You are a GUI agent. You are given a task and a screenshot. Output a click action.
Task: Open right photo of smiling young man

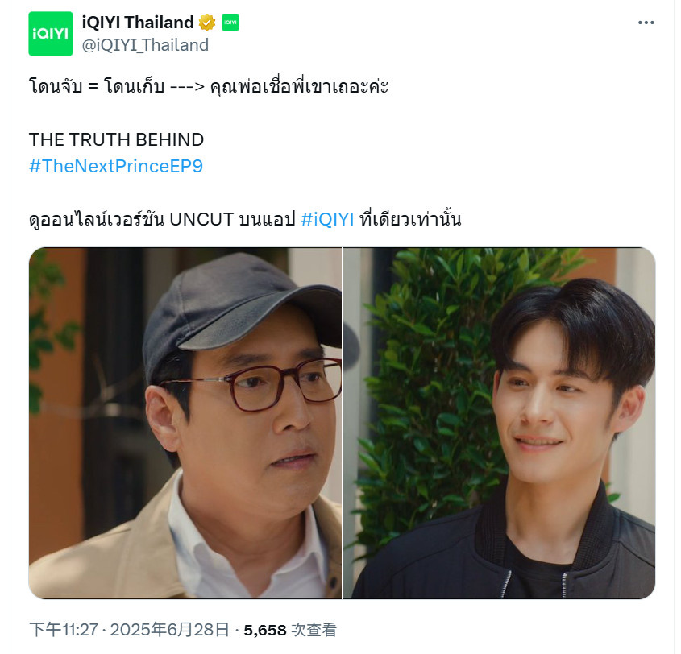tap(500, 423)
